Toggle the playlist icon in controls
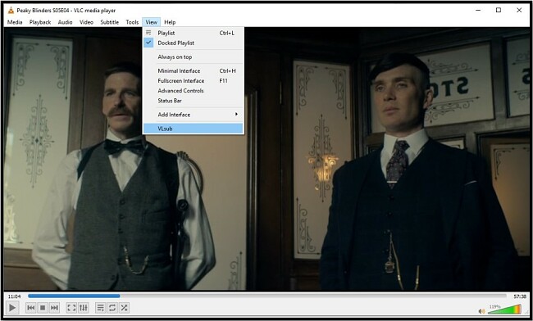 [x=100, y=308]
